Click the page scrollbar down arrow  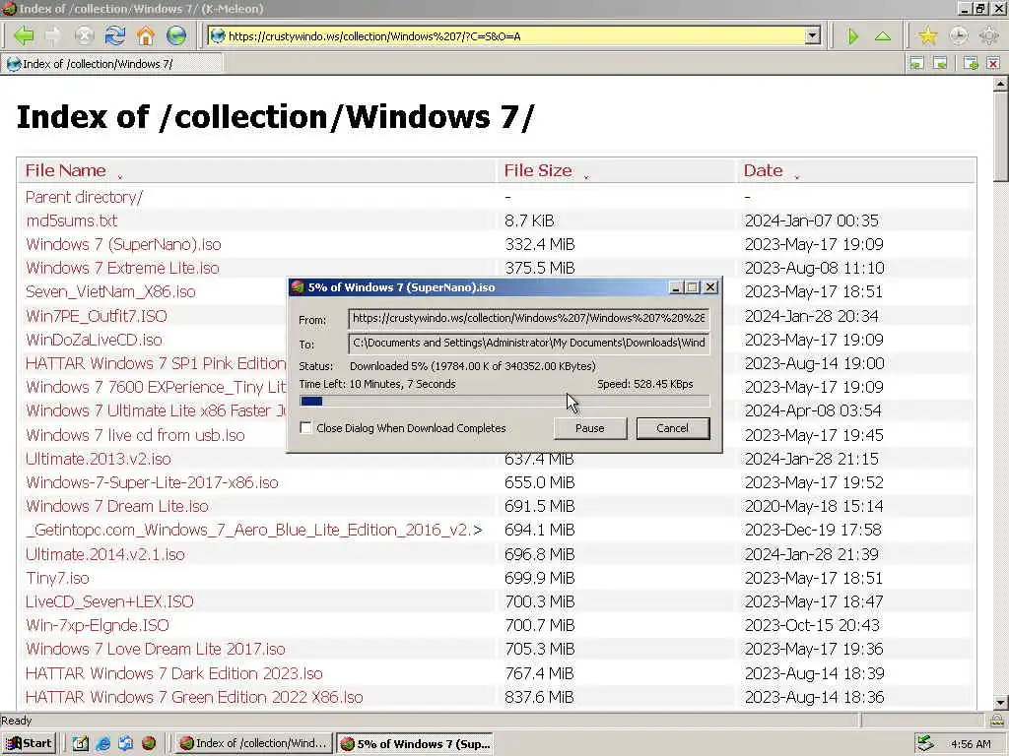[x=1000, y=702]
